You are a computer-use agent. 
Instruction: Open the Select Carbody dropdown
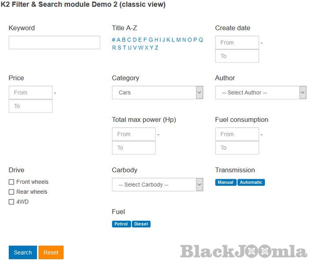click(x=157, y=185)
